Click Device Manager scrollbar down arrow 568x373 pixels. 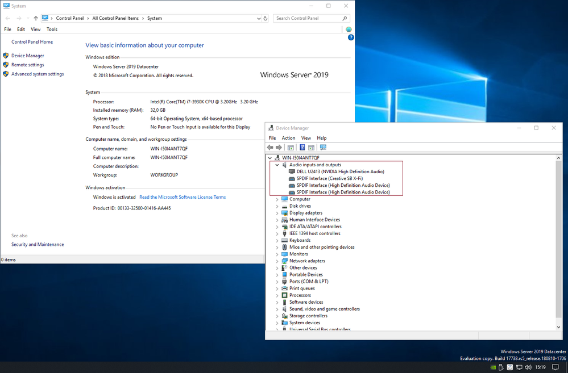pos(558,326)
